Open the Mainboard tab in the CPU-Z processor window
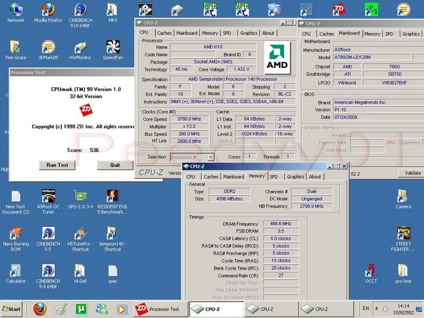 pos(187,33)
